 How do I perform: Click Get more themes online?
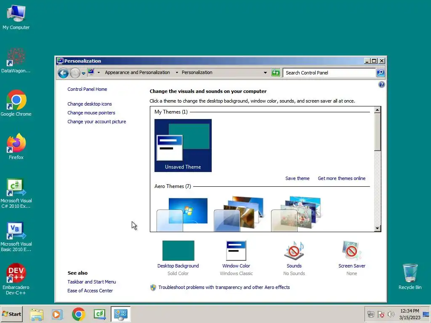[x=342, y=178]
